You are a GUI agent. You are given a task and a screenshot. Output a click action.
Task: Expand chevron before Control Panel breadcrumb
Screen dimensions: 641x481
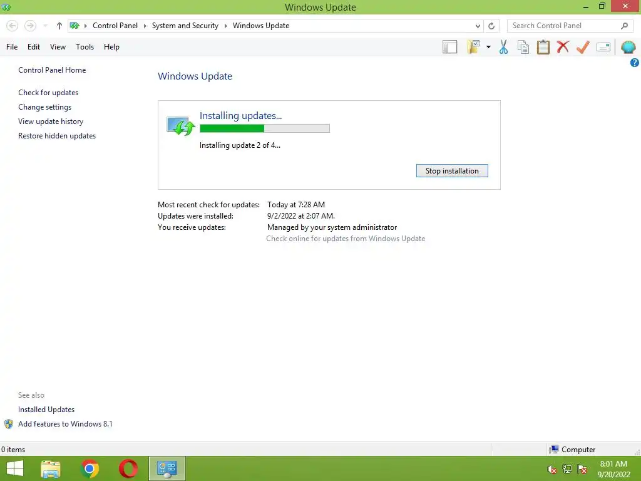(x=85, y=26)
